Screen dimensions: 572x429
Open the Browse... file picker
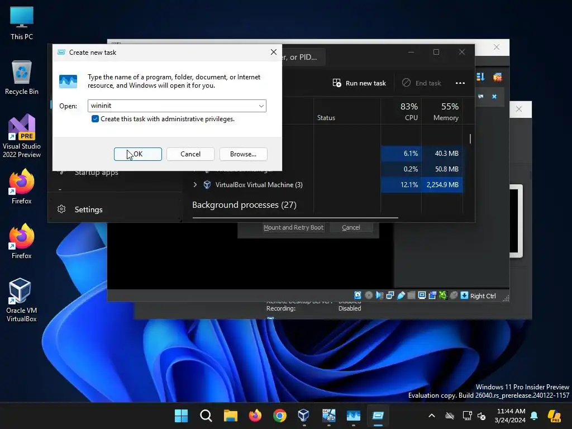pos(244,154)
